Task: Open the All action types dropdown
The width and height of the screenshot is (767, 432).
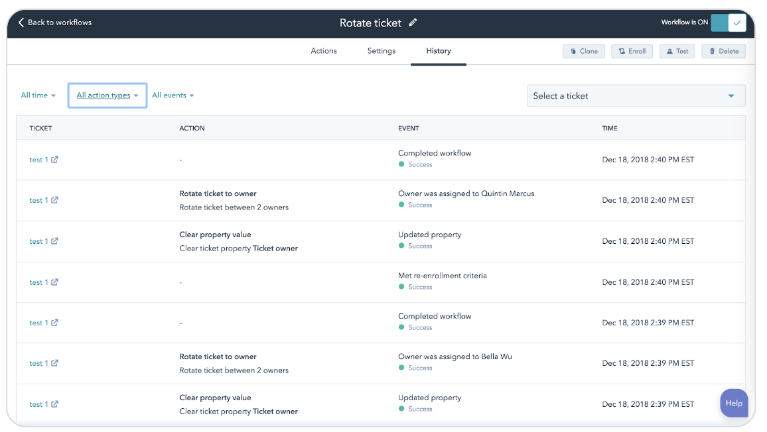Action: click(x=107, y=95)
